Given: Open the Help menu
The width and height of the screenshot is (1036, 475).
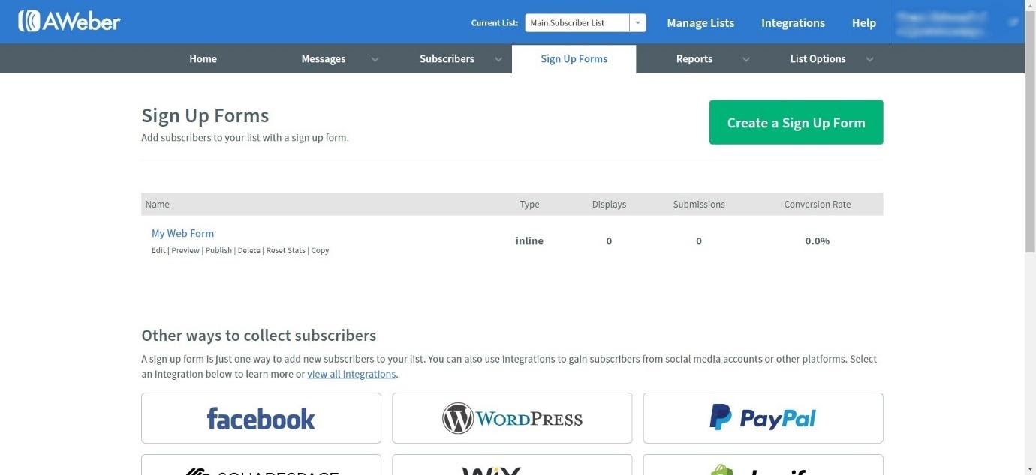Looking at the screenshot, I should point(864,22).
